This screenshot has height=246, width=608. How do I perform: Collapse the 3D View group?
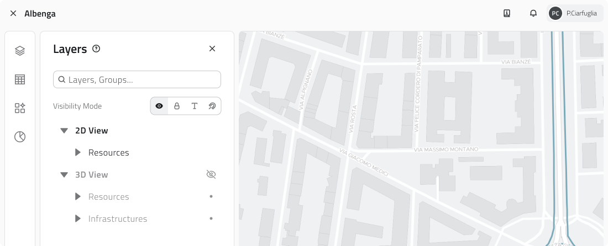64,175
